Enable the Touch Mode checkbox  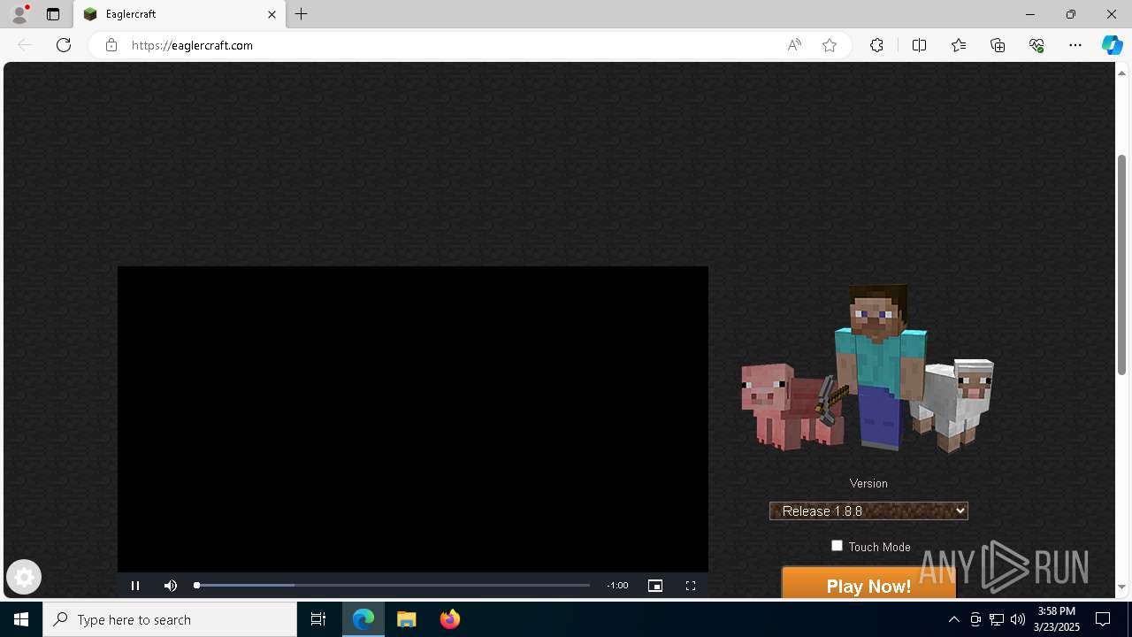point(837,545)
